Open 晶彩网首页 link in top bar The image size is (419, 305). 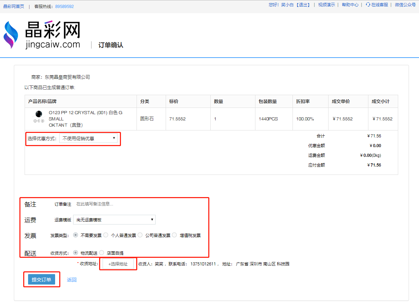click(14, 6)
